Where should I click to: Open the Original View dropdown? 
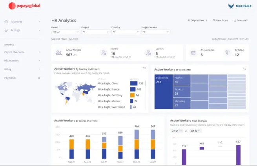(197, 20)
